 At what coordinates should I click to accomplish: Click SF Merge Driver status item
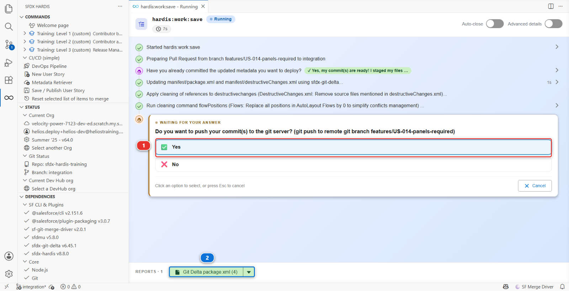click(534, 287)
